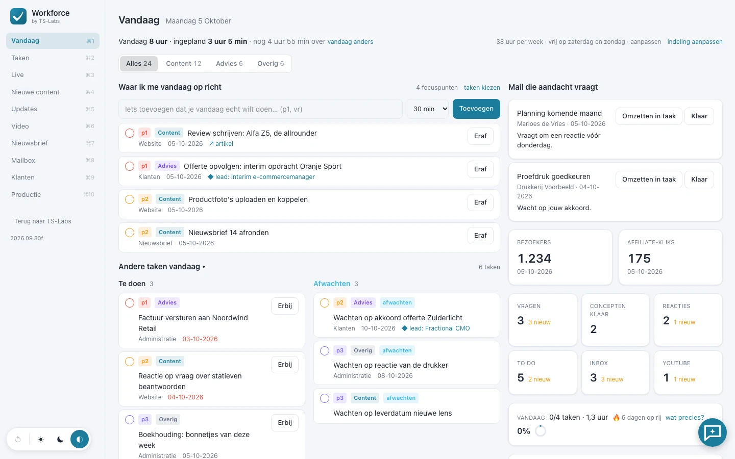Image resolution: width=735 pixels, height=459 pixels.
Task: Switch to light theme sun icon
Action: (x=41, y=439)
